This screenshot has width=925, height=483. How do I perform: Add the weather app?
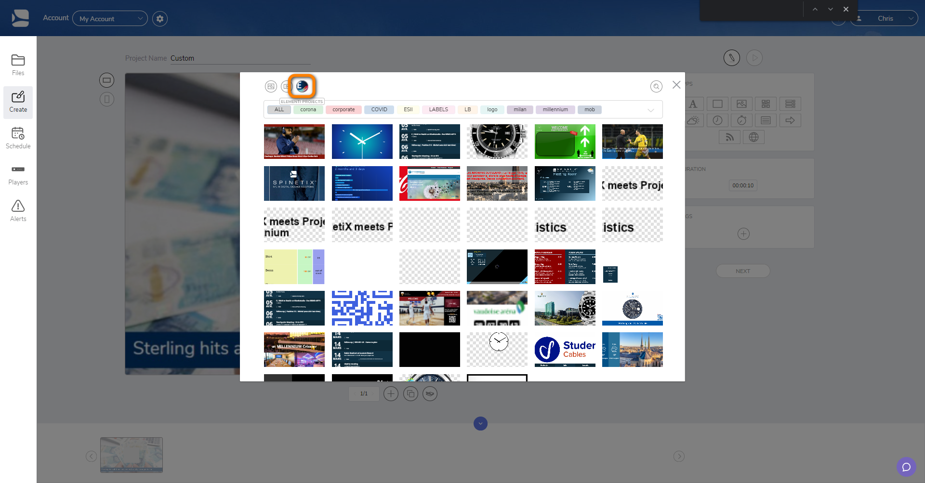(x=693, y=120)
